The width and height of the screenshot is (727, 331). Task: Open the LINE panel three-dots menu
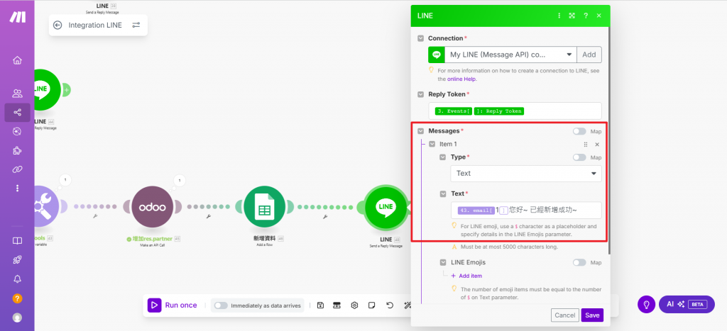click(559, 16)
